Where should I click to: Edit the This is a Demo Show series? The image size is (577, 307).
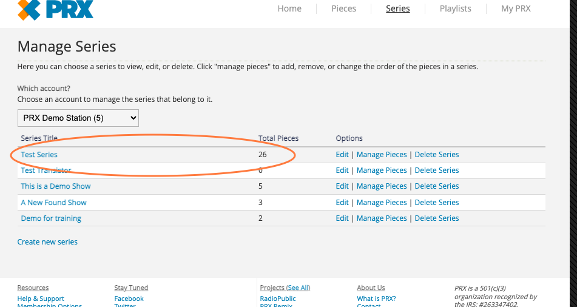point(342,186)
